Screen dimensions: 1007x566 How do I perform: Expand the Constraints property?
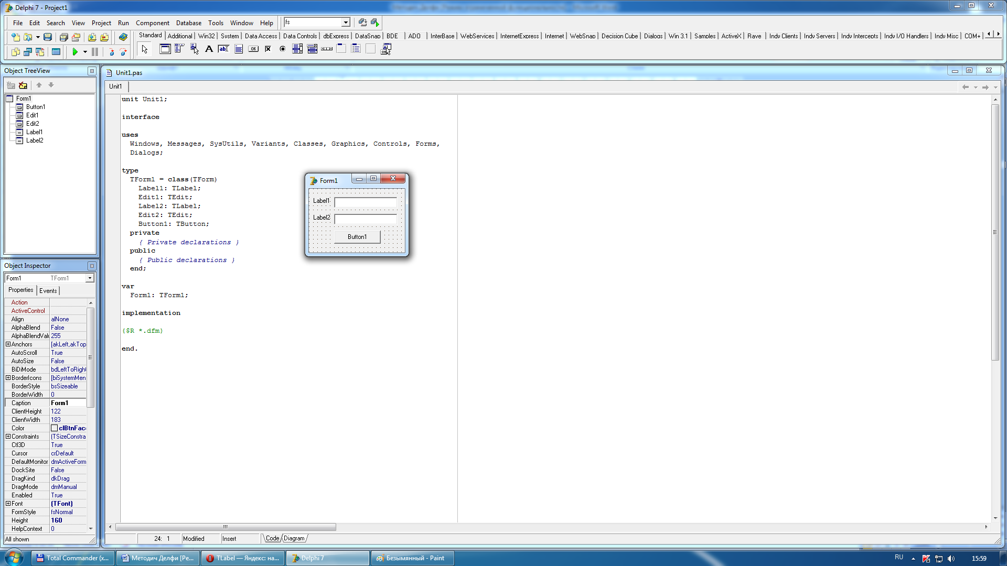(x=8, y=437)
